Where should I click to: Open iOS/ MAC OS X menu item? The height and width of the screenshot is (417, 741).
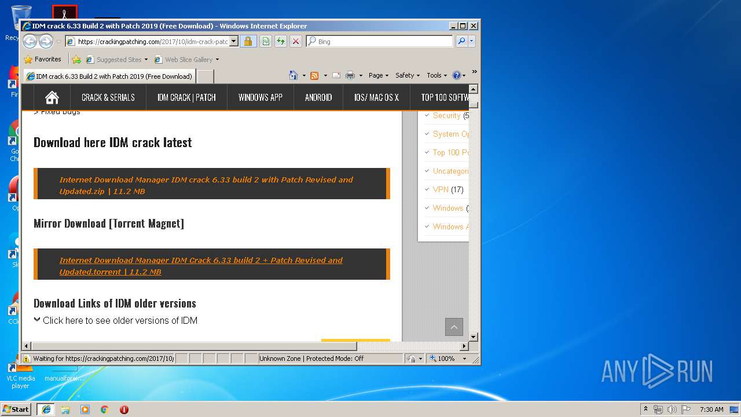click(x=376, y=97)
